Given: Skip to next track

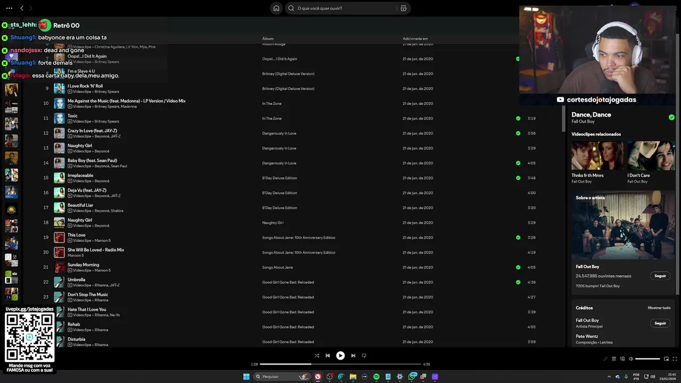Looking at the screenshot, I should tap(353, 355).
